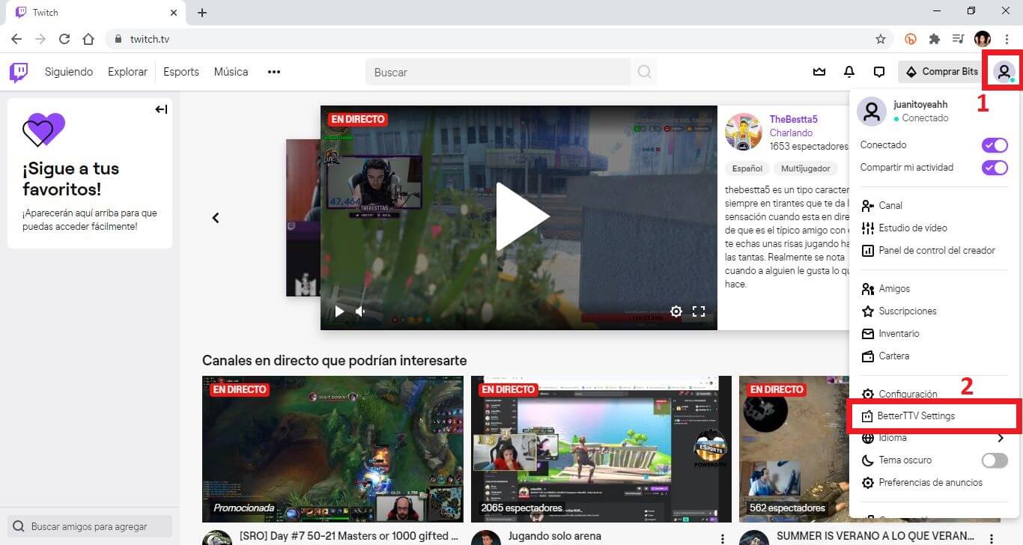Go to Esports page
This screenshot has width=1023, height=545.
pos(181,72)
